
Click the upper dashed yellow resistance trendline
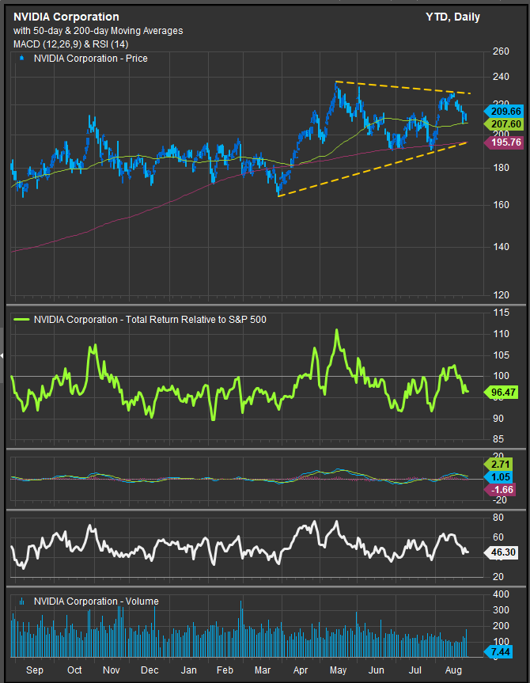[x=403, y=87]
